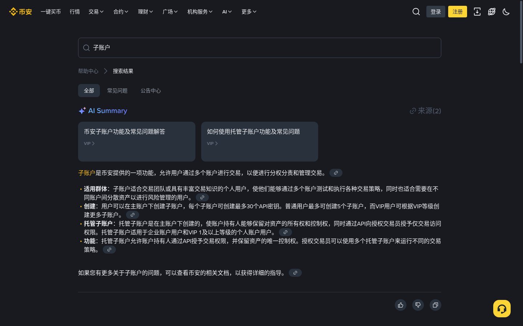The height and width of the screenshot is (326, 523).
Task: Click the page vertical scrollbar
Action: pyautogui.click(x=521, y=33)
